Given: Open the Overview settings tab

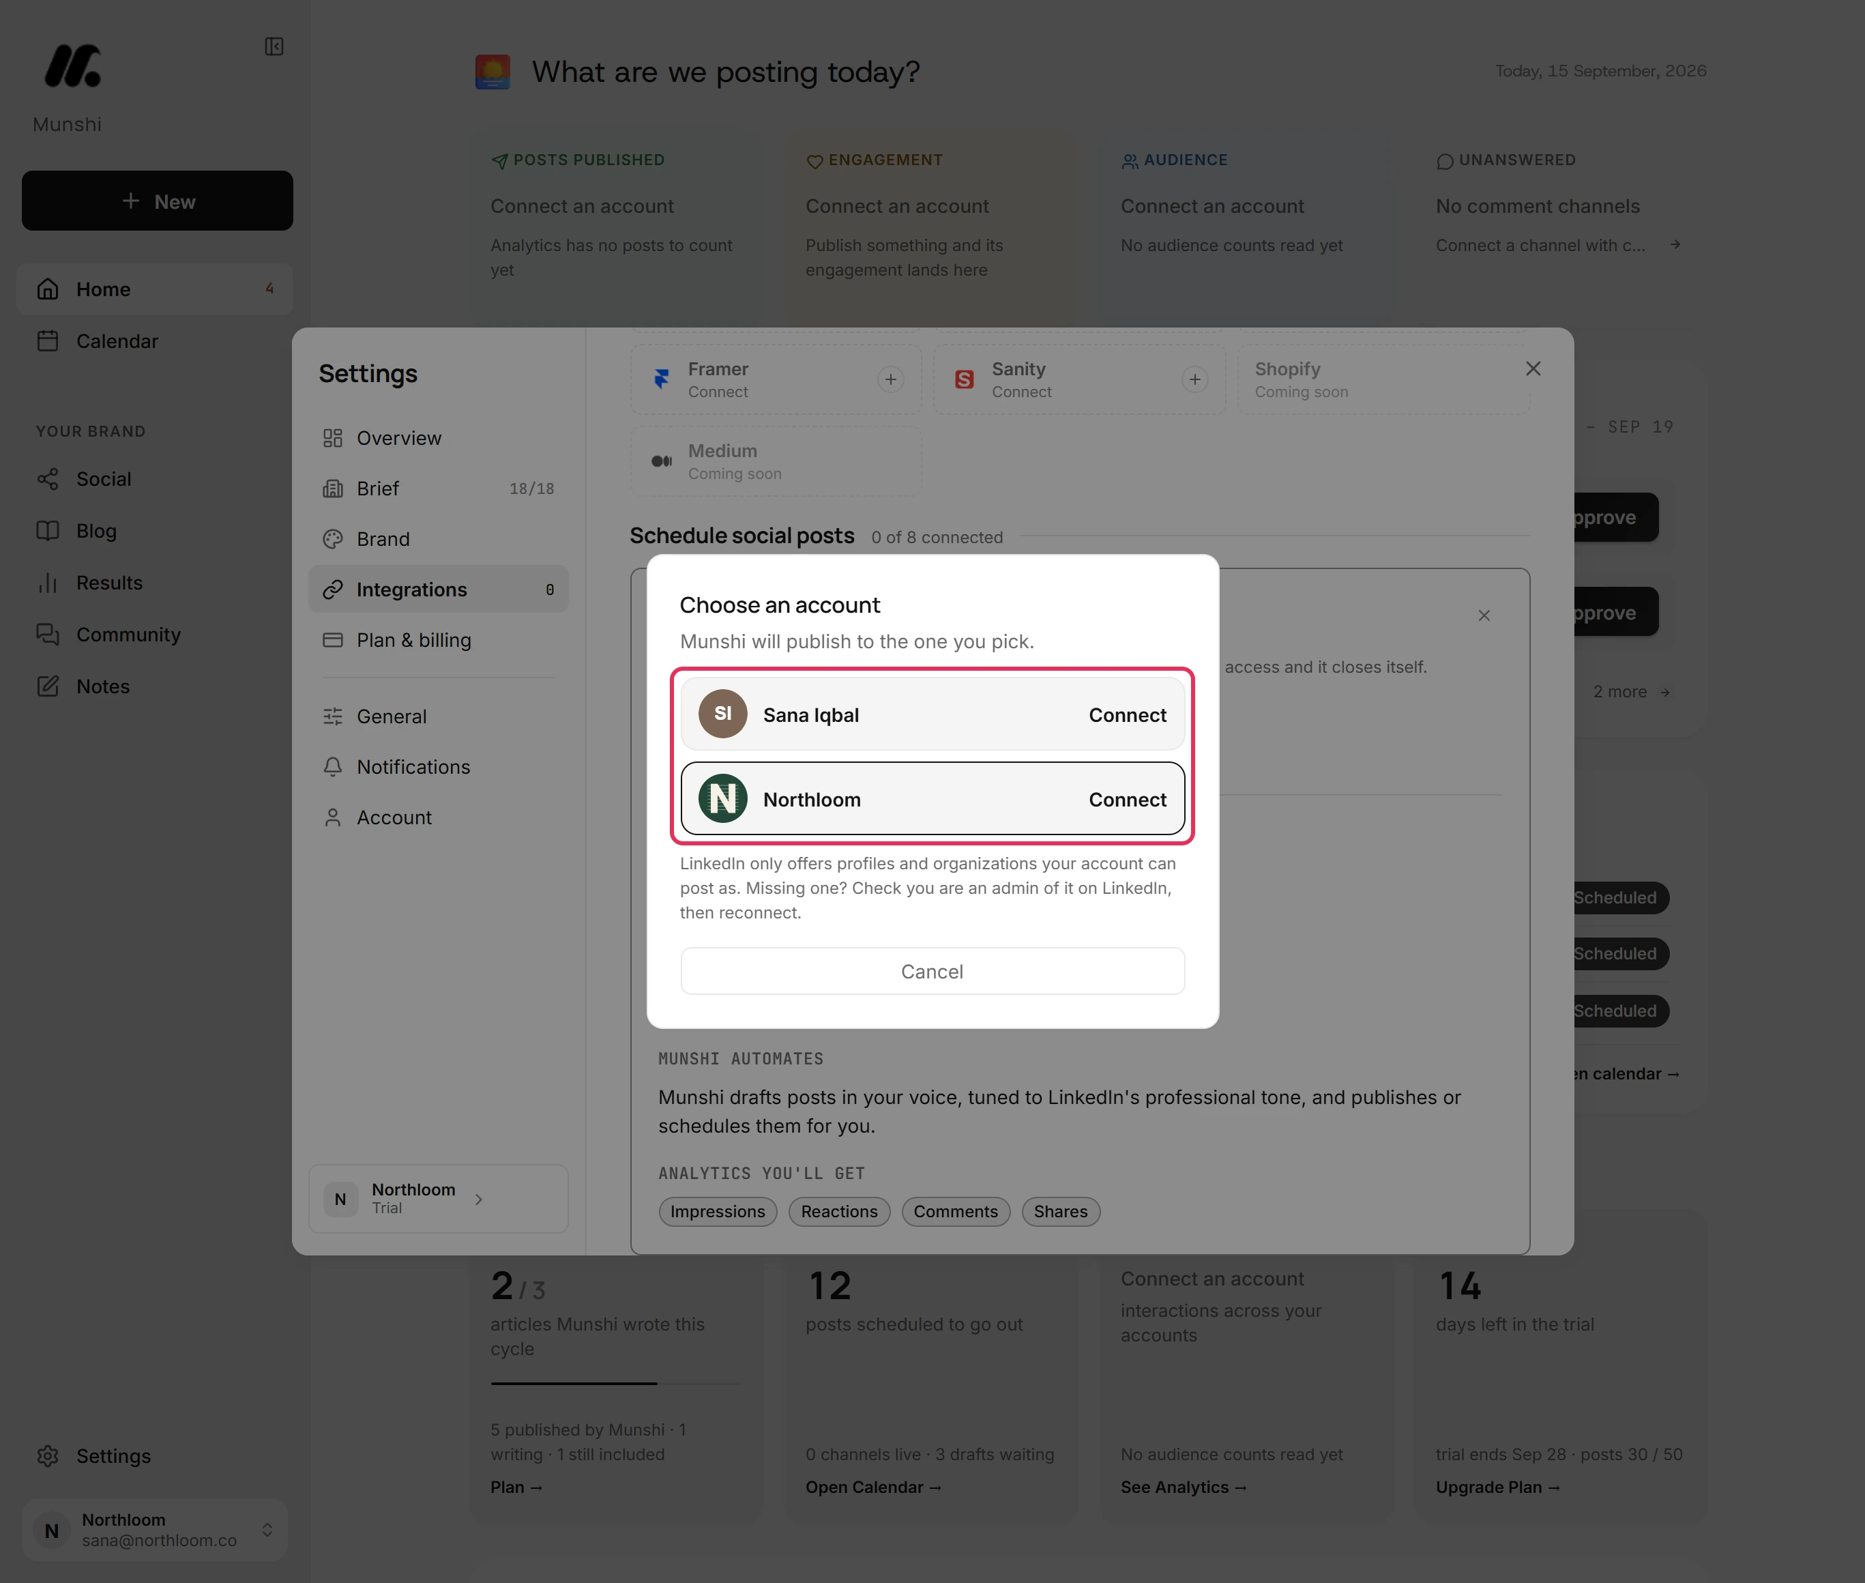Looking at the screenshot, I should pos(439,438).
